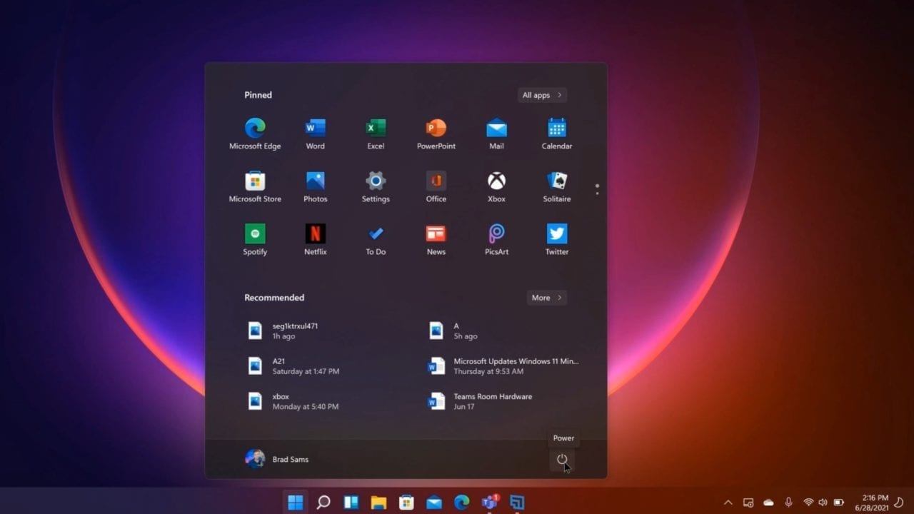
Task: Expand the All apps list
Action: [542, 95]
